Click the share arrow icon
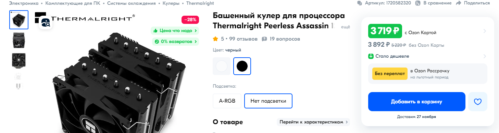The image size is (499, 133). click(459, 3)
